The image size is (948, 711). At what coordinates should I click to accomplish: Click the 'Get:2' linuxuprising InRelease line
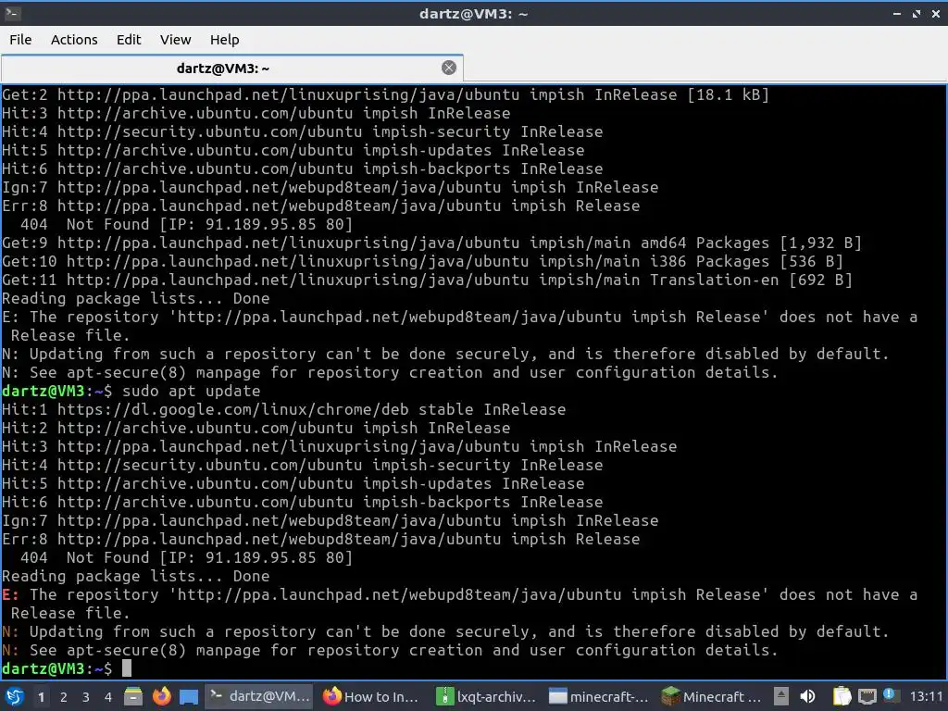click(x=386, y=95)
